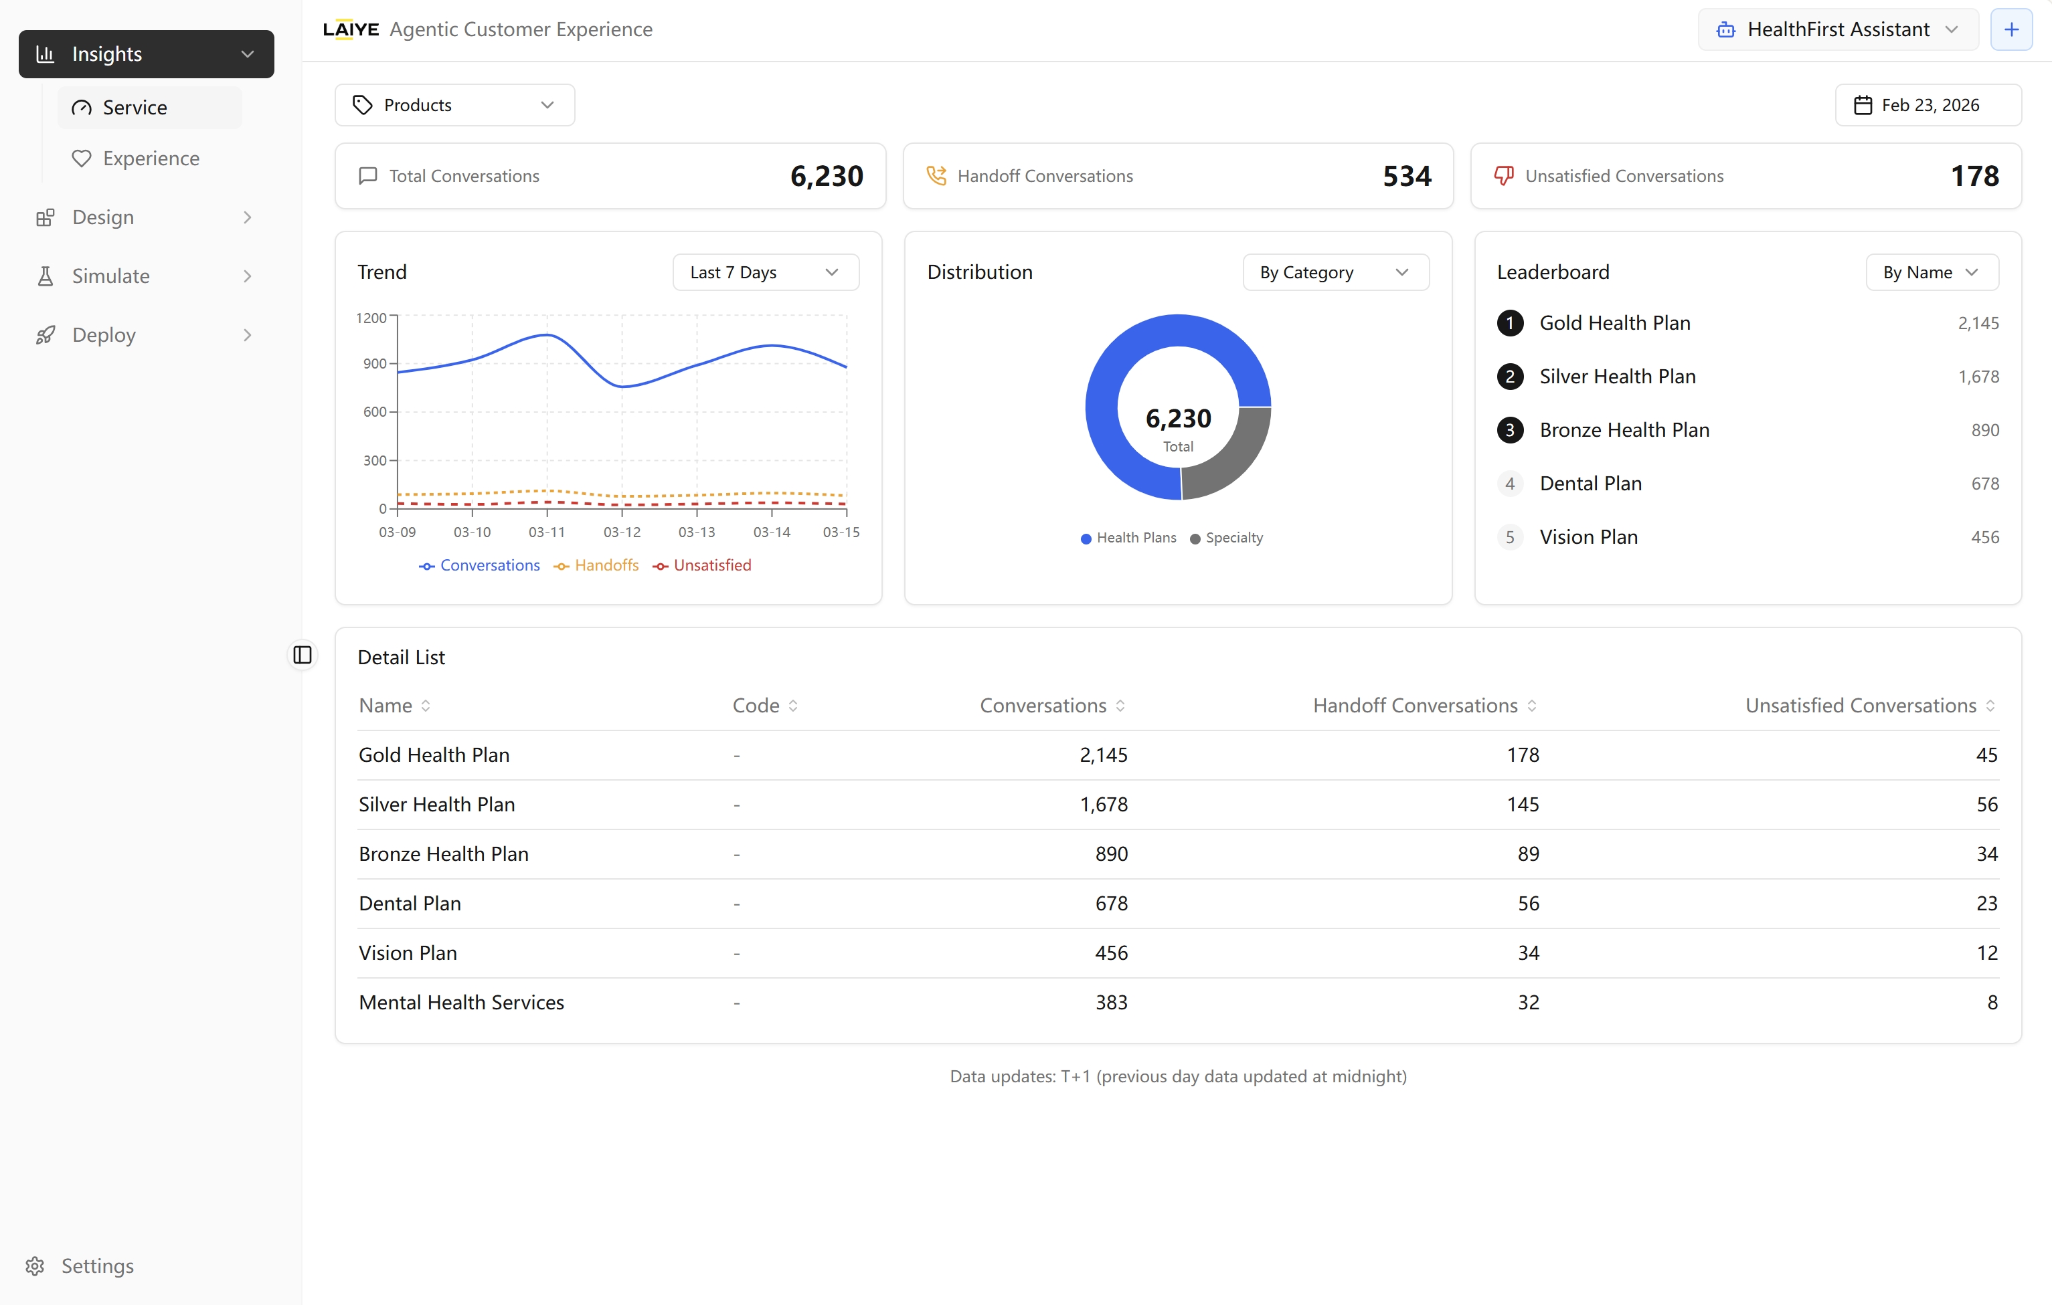Click the blue Health Plans legend swatch
2052x1305 pixels.
coord(1086,538)
